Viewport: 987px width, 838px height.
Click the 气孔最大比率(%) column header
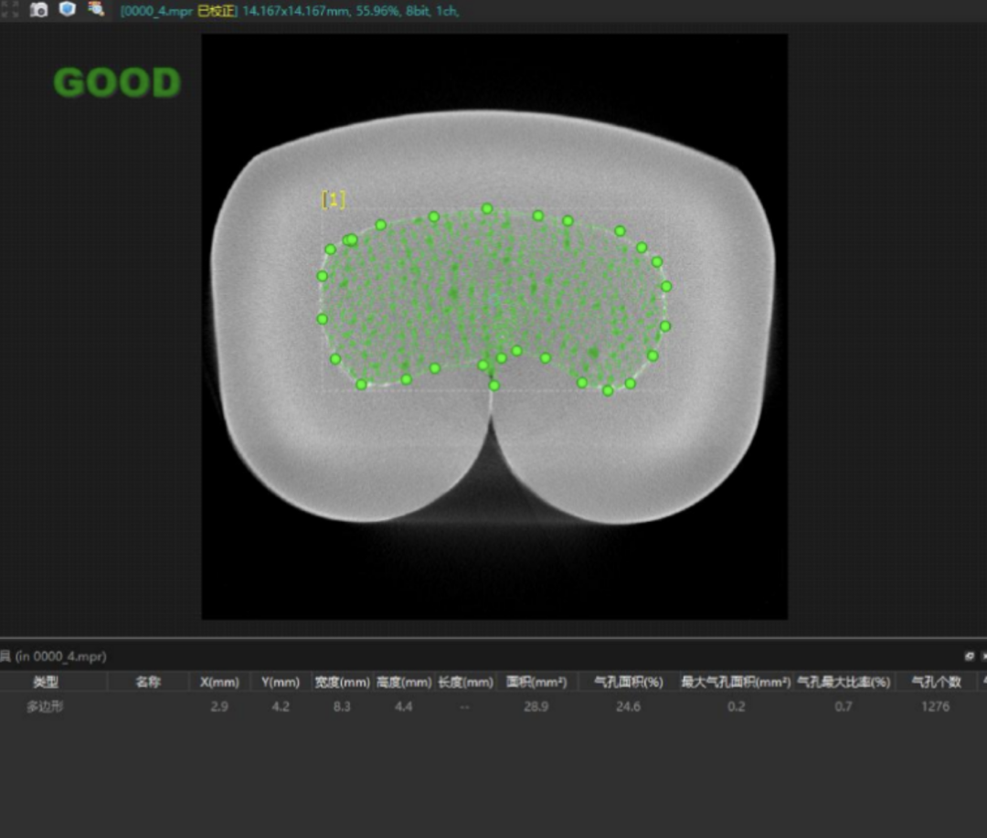pos(844,682)
